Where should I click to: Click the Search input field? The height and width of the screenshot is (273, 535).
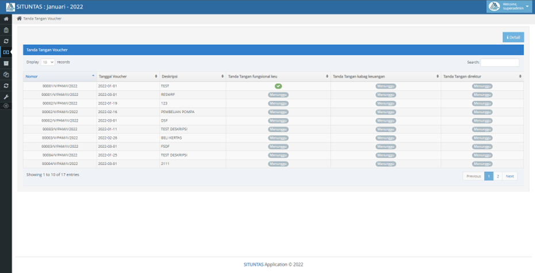tap(500, 63)
